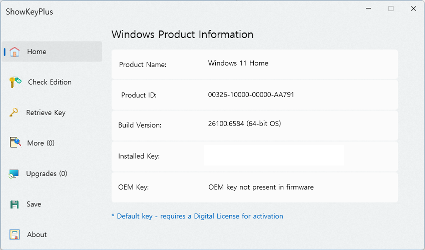This screenshot has width=425, height=250.
Task: Open the Upgrades (0) menu label
Action: [x=47, y=173]
